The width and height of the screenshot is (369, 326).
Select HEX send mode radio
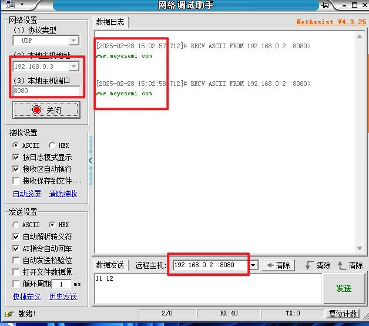pyautogui.click(x=52, y=225)
